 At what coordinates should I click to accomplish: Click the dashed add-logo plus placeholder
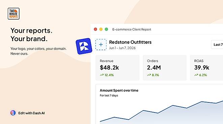click(x=101, y=45)
